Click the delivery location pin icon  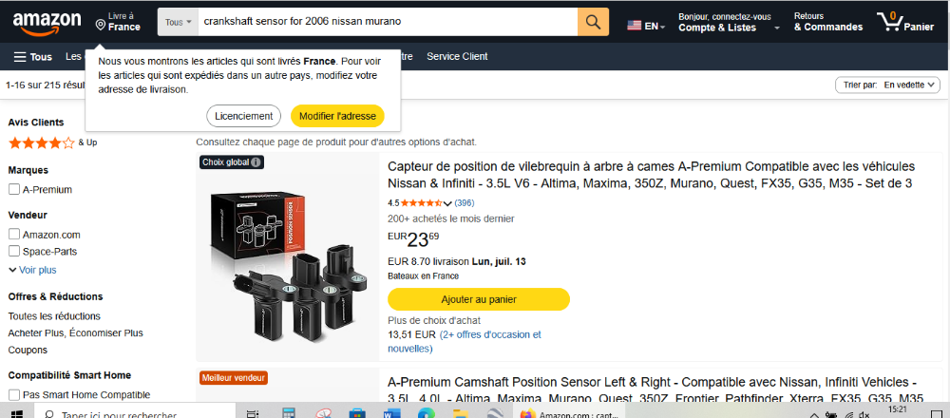(x=101, y=25)
